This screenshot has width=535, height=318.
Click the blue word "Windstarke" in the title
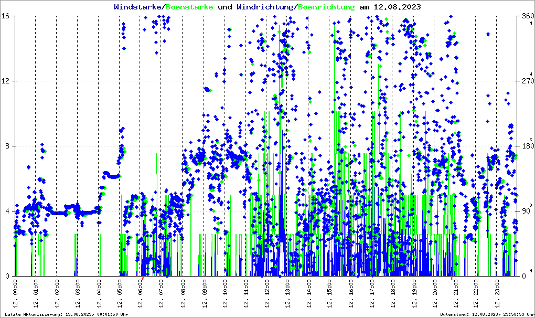(x=138, y=7)
